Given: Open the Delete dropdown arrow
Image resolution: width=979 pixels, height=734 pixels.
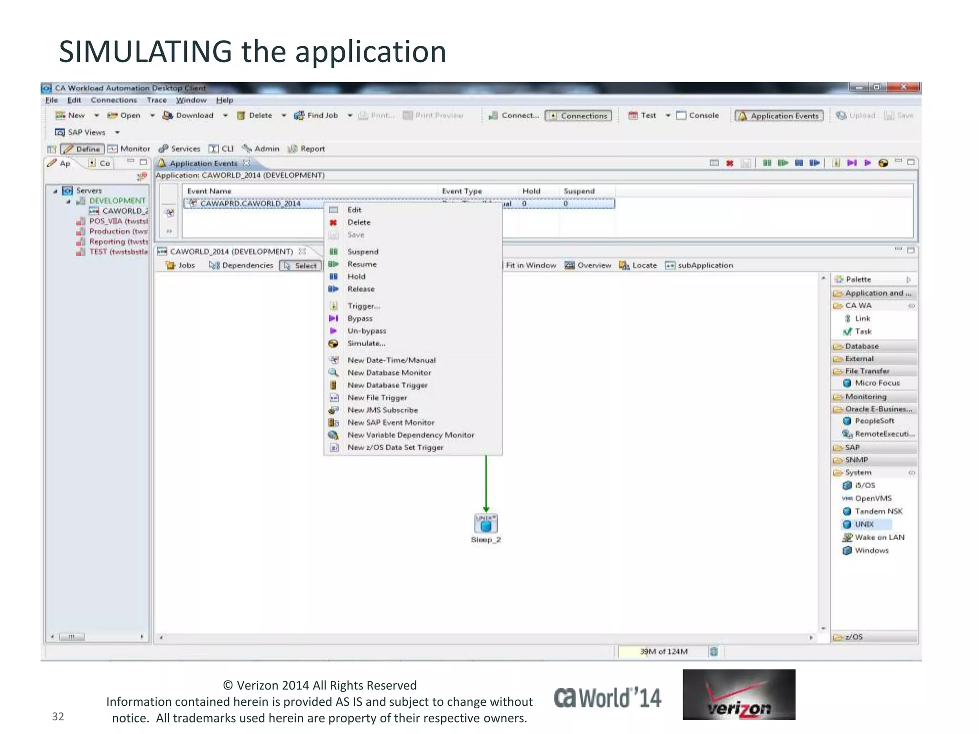Looking at the screenshot, I should 283,115.
